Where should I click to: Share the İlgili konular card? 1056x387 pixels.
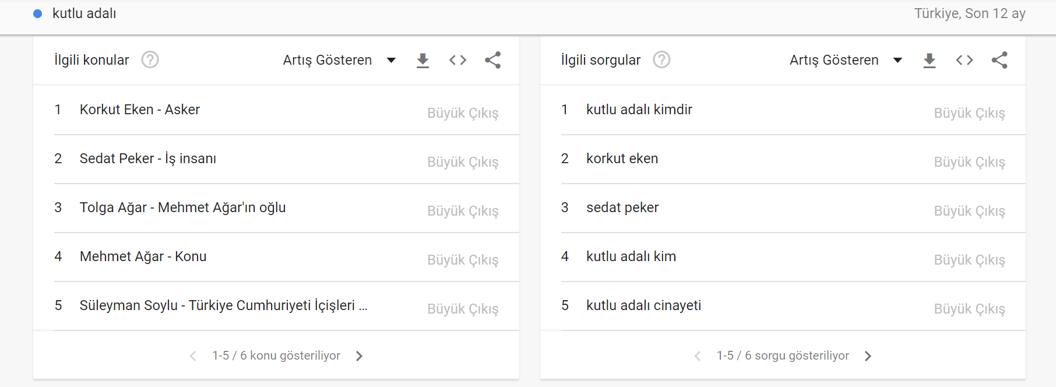pos(492,60)
